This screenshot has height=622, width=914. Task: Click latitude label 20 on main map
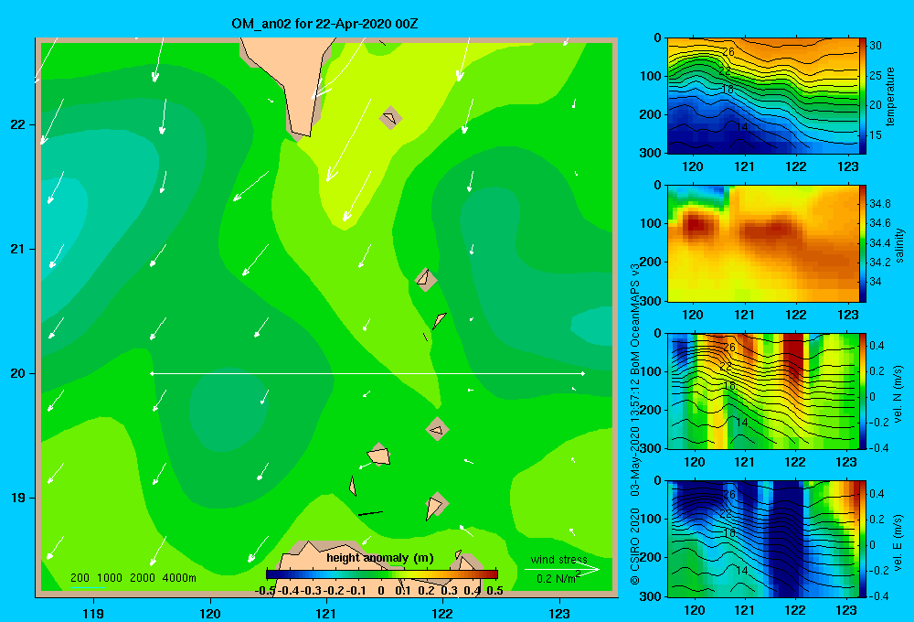click(17, 373)
